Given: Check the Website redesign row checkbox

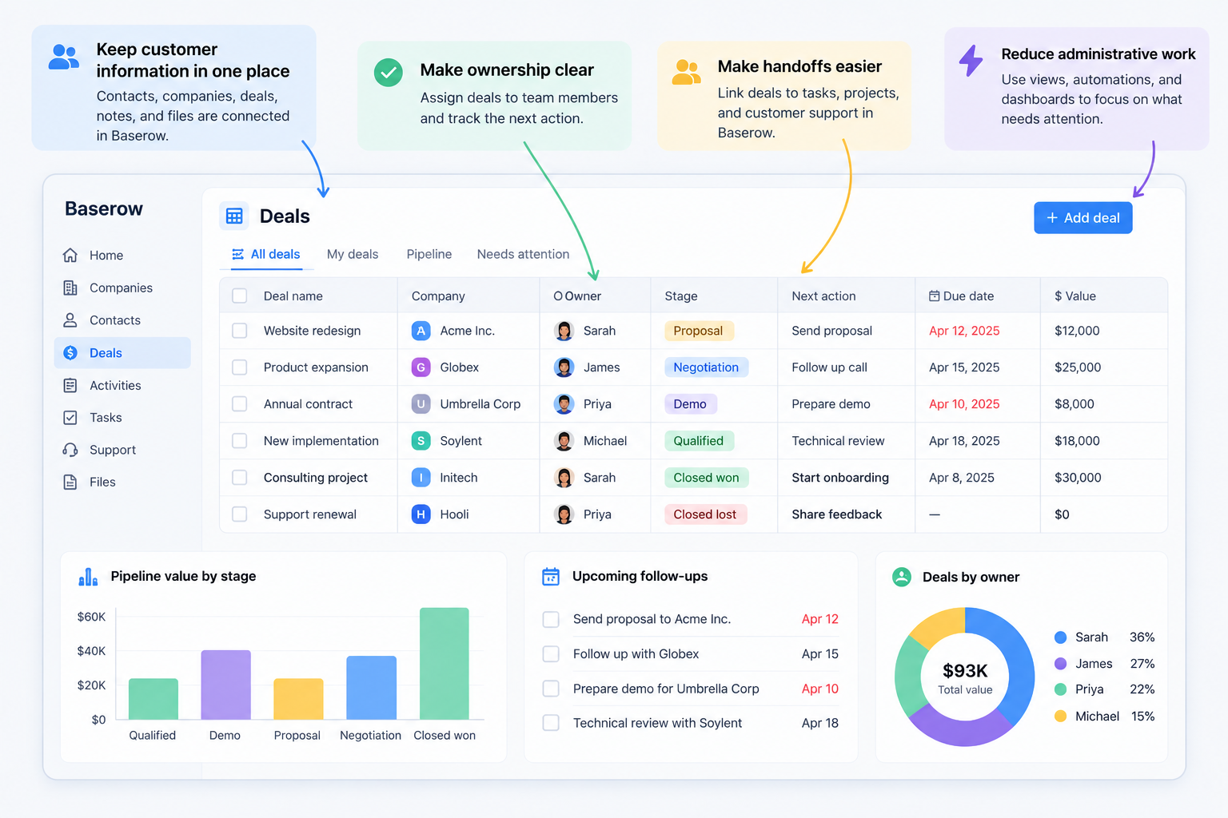Looking at the screenshot, I should coord(240,331).
